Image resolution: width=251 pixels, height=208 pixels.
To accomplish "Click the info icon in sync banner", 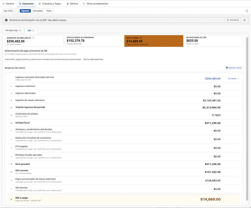I will (x=6, y=20).
